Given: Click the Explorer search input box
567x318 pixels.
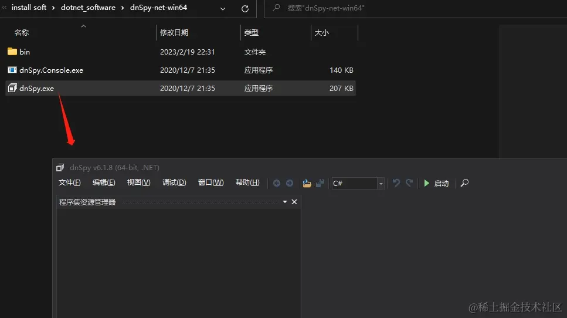Looking at the screenshot, I should click(x=415, y=8).
